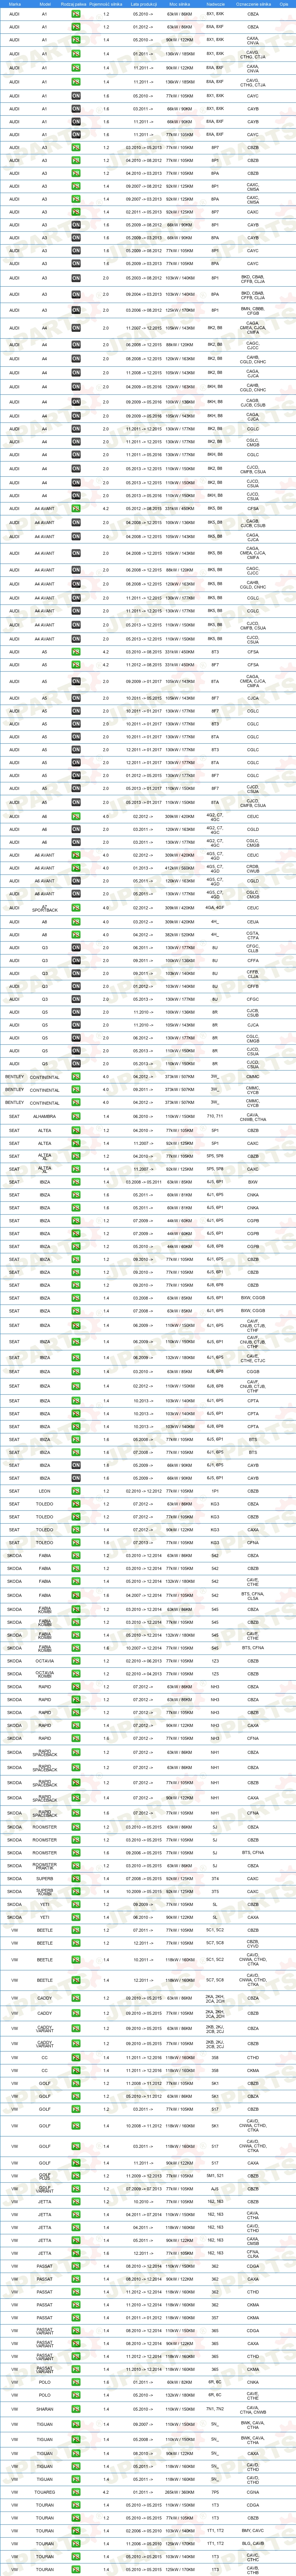
Task: Click the 'Opis' column header
Action: 284,4
